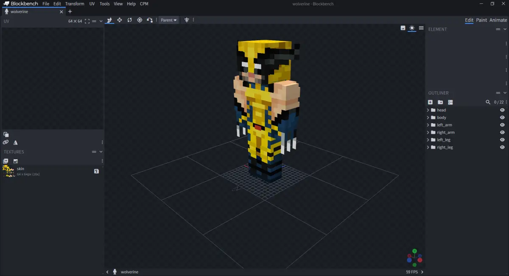Switch to Paint mode tab
509x276 pixels.
(x=481, y=20)
